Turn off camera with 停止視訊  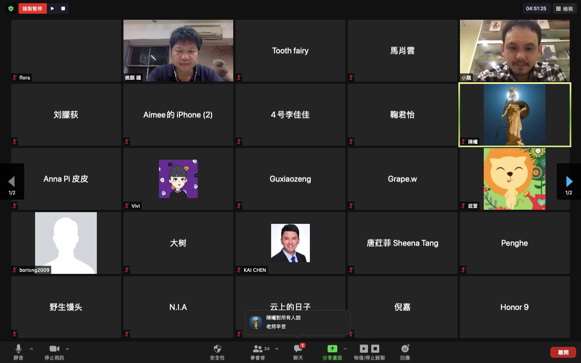click(54, 352)
